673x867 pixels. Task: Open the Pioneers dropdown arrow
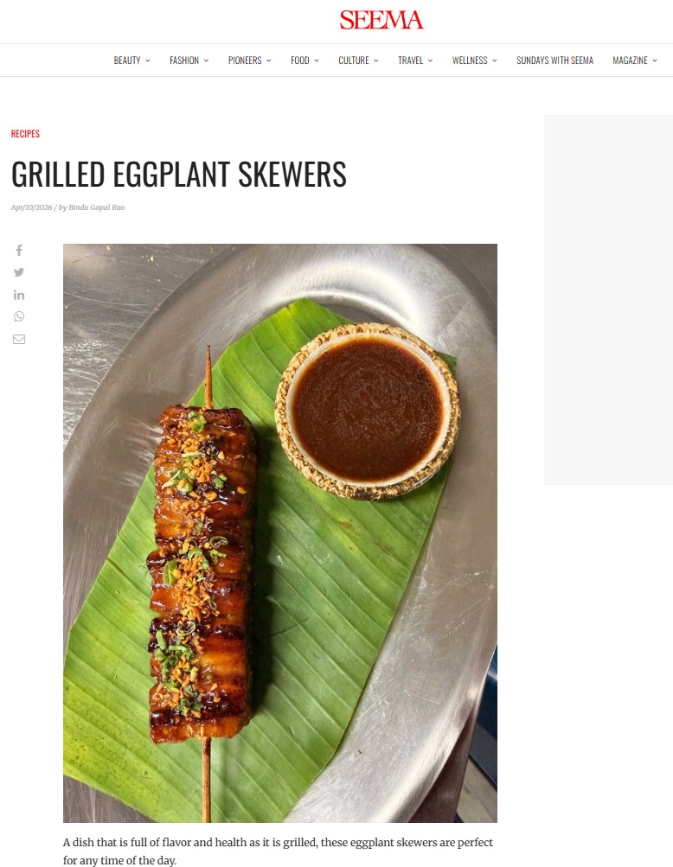click(x=269, y=61)
